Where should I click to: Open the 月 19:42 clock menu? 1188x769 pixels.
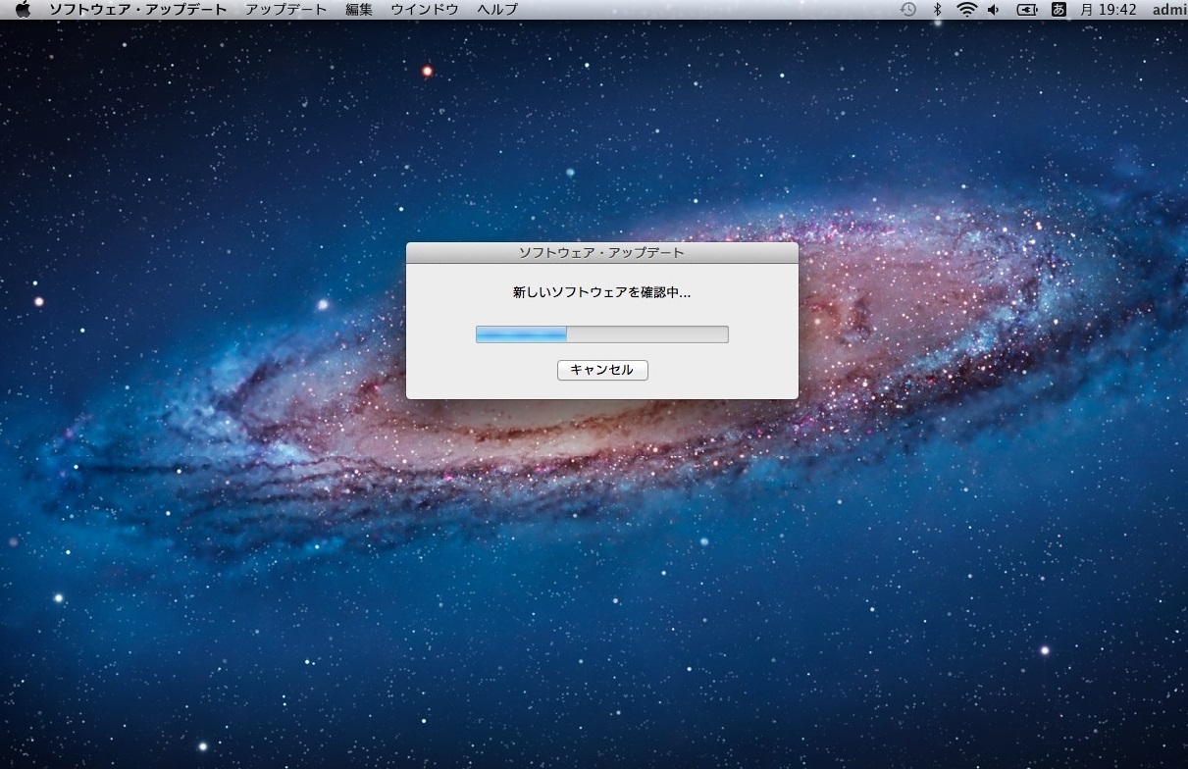(x=1108, y=10)
